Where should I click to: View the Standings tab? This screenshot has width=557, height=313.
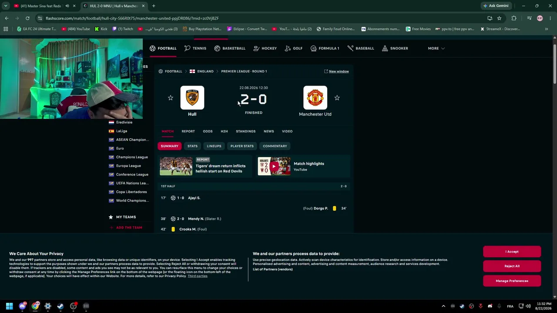pos(245,131)
